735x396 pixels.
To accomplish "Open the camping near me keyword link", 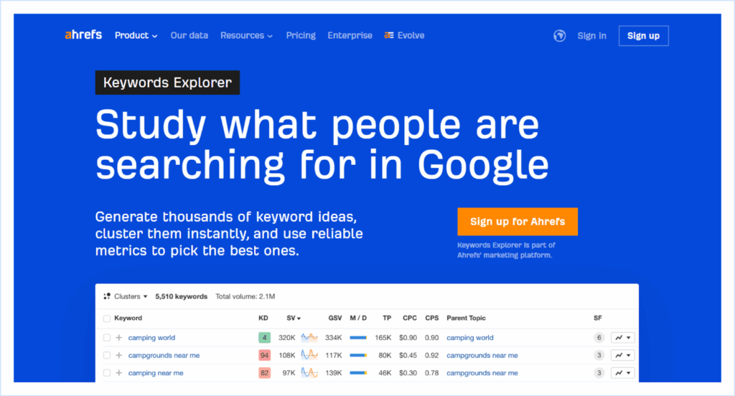I will (156, 373).
